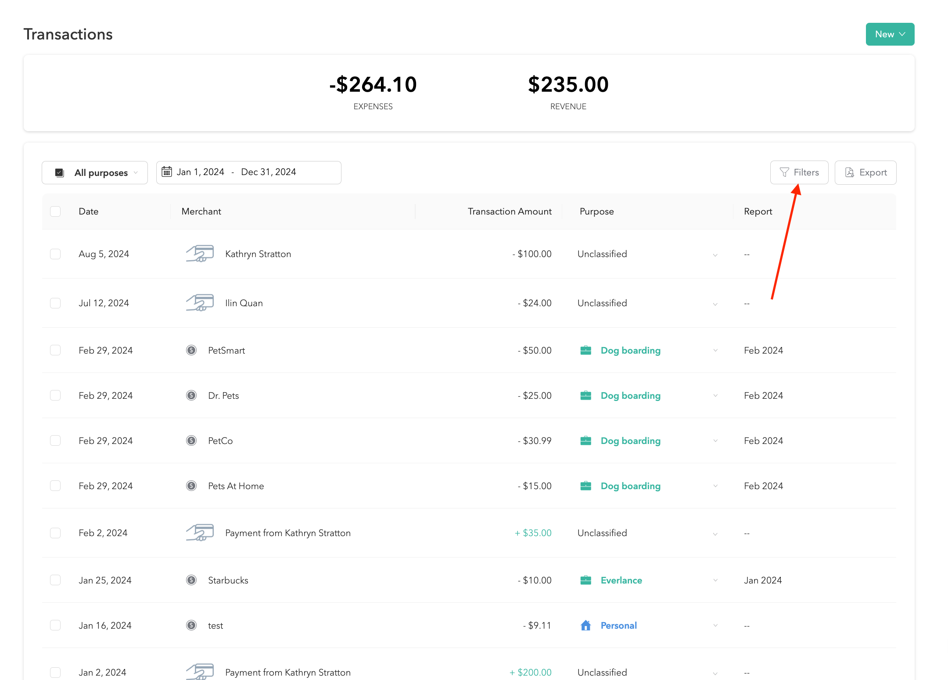
Task: Click the Dog boarding link for PetCo
Action: tap(630, 440)
